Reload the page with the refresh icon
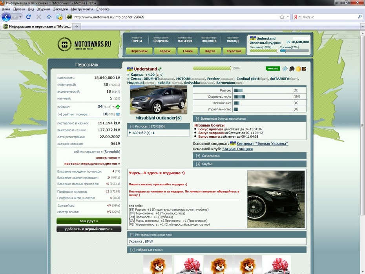 pos(29,17)
